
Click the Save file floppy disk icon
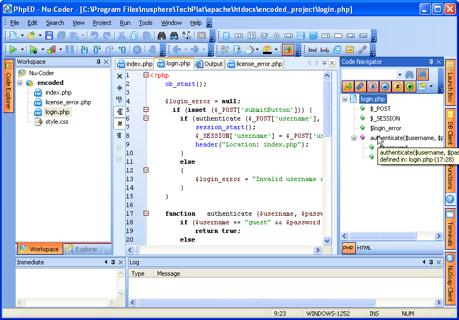[x=49, y=36]
